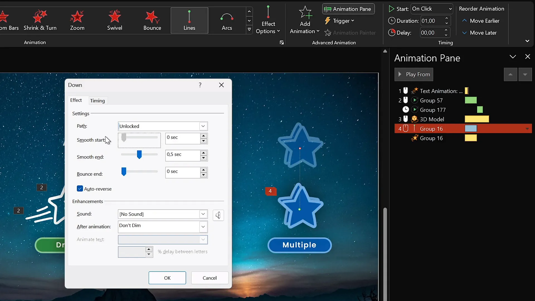Click the Bounce end slider handle
This screenshot has height=301, width=535.
124,171
